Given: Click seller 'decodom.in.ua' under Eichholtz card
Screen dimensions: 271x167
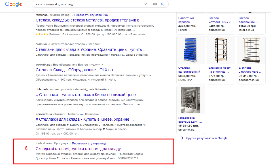Looking at the screenshot, I should [249, 80].
